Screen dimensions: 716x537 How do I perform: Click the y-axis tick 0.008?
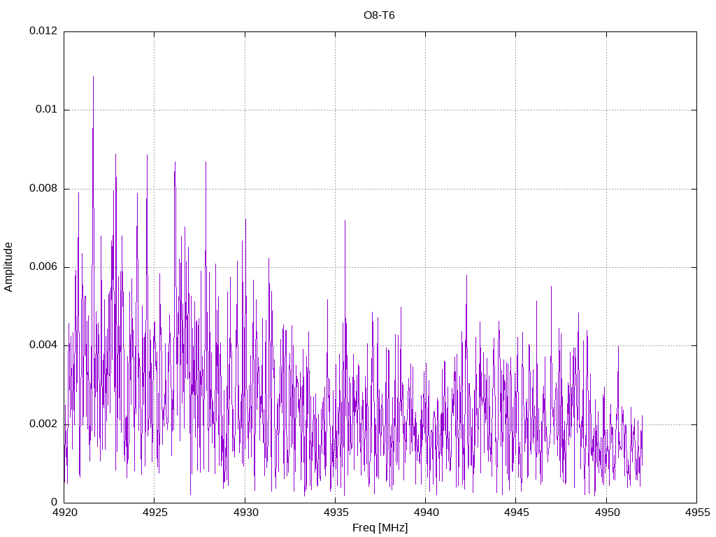coord(43,189)
